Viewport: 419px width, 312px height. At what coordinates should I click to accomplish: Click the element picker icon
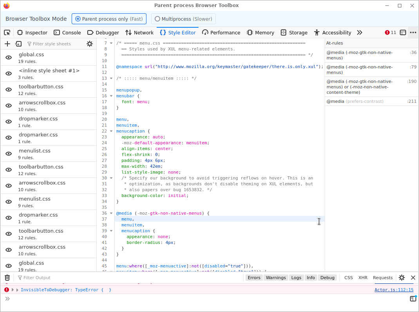tap(7, 32)
